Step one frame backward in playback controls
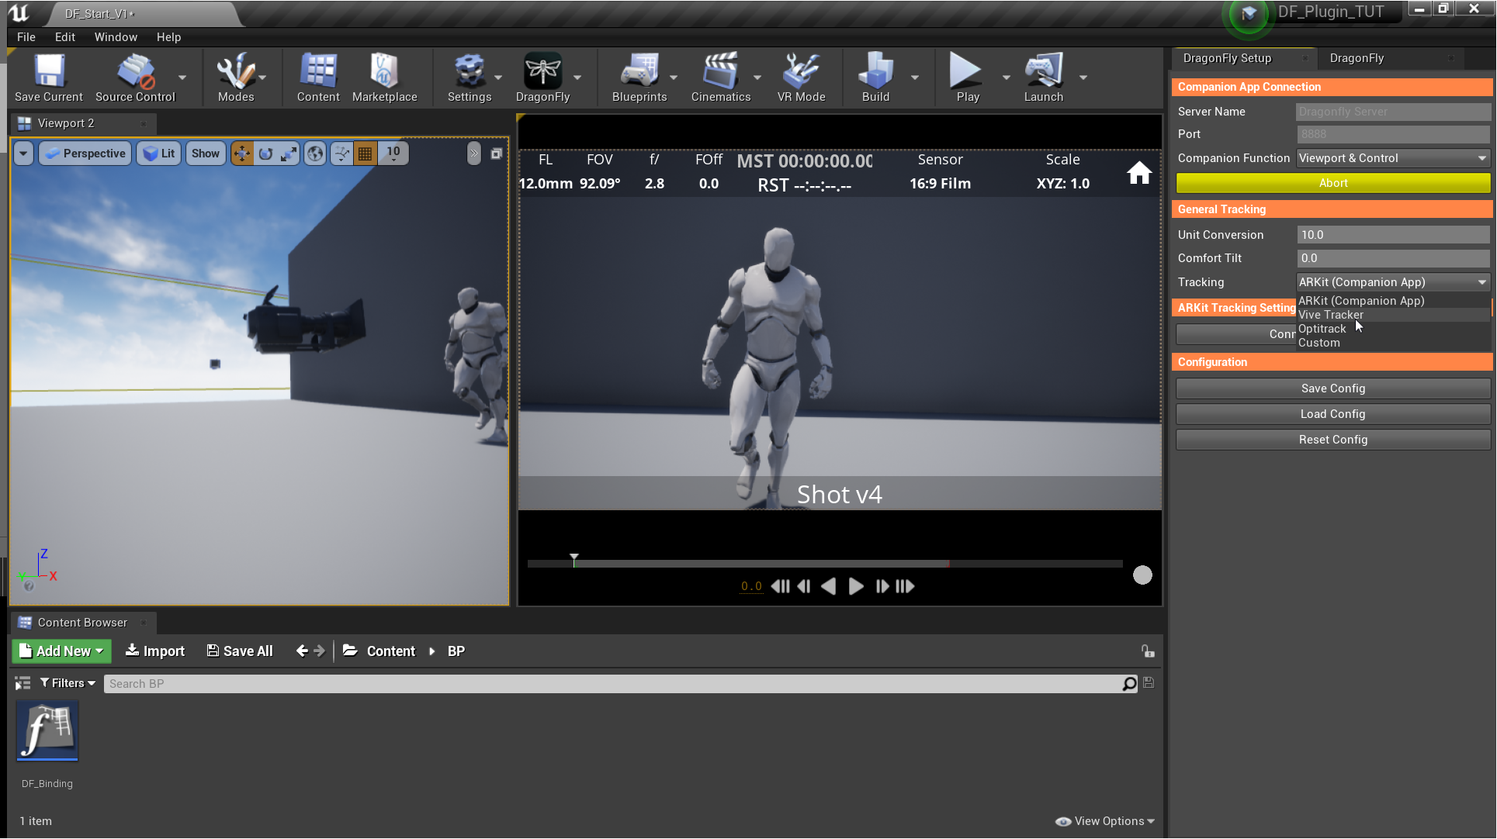1497x839 pixels. 804,586
